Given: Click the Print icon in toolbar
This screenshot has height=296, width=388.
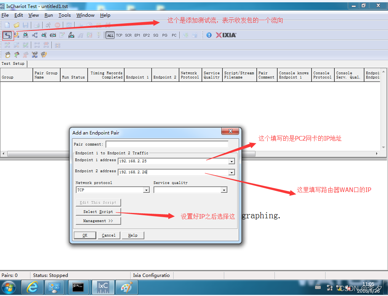Looking at the screenshot, I should 37,25.
